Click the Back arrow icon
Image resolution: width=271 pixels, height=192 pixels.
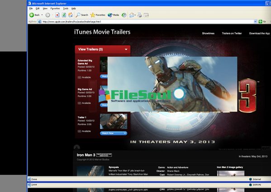tap(32, 15)
